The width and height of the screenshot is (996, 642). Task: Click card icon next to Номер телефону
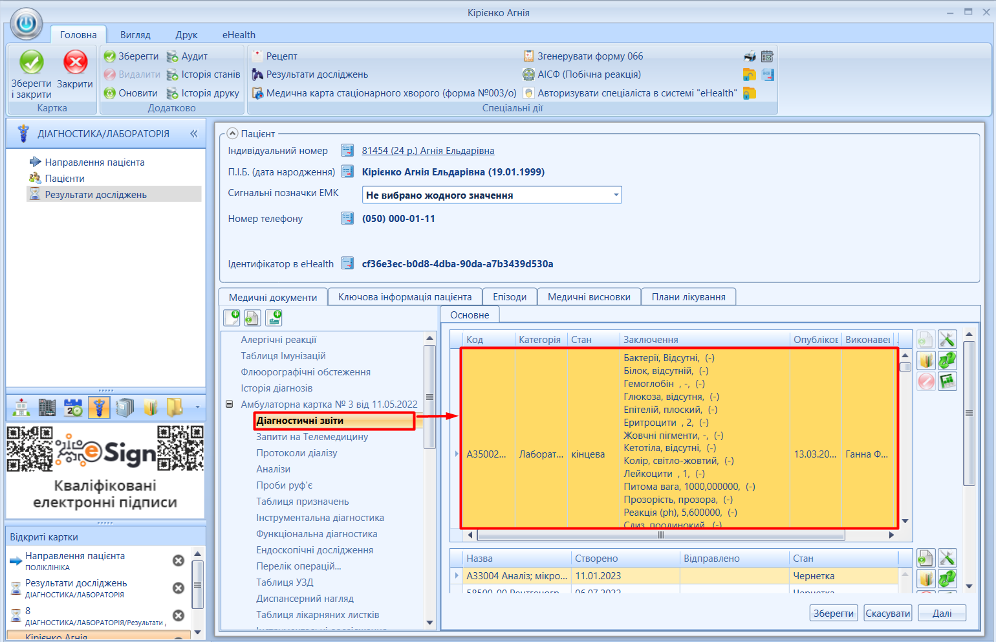347,219
